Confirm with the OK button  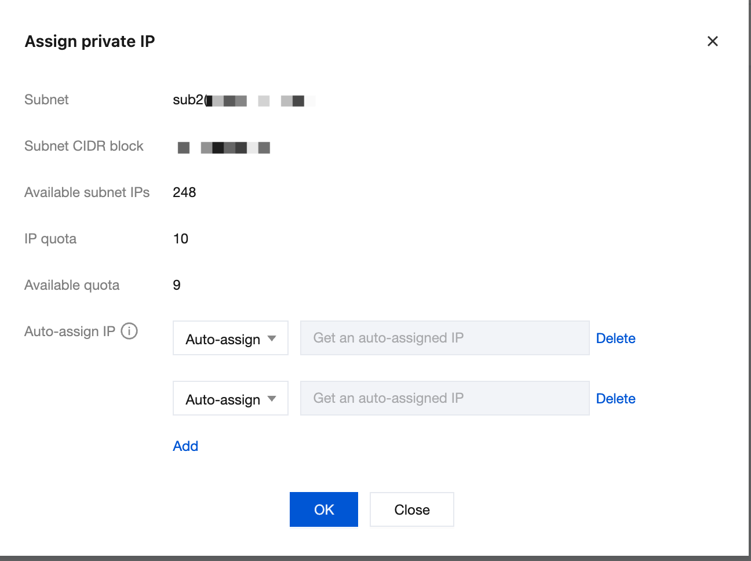323,509
